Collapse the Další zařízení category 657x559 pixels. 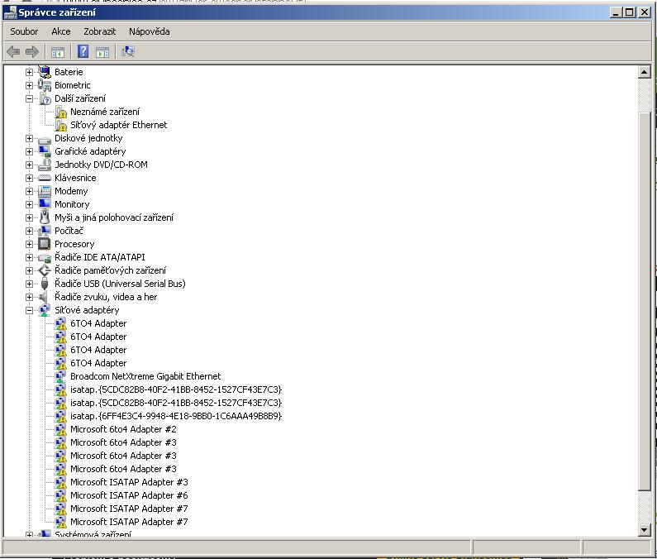(x=30, y=98)
